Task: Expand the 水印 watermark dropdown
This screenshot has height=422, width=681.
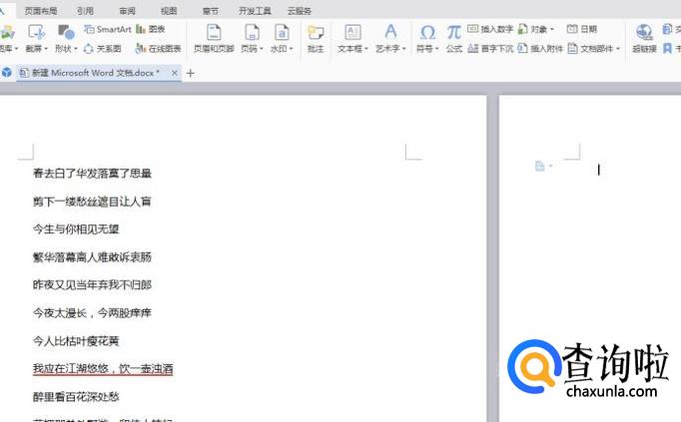Action: (281, 48)
